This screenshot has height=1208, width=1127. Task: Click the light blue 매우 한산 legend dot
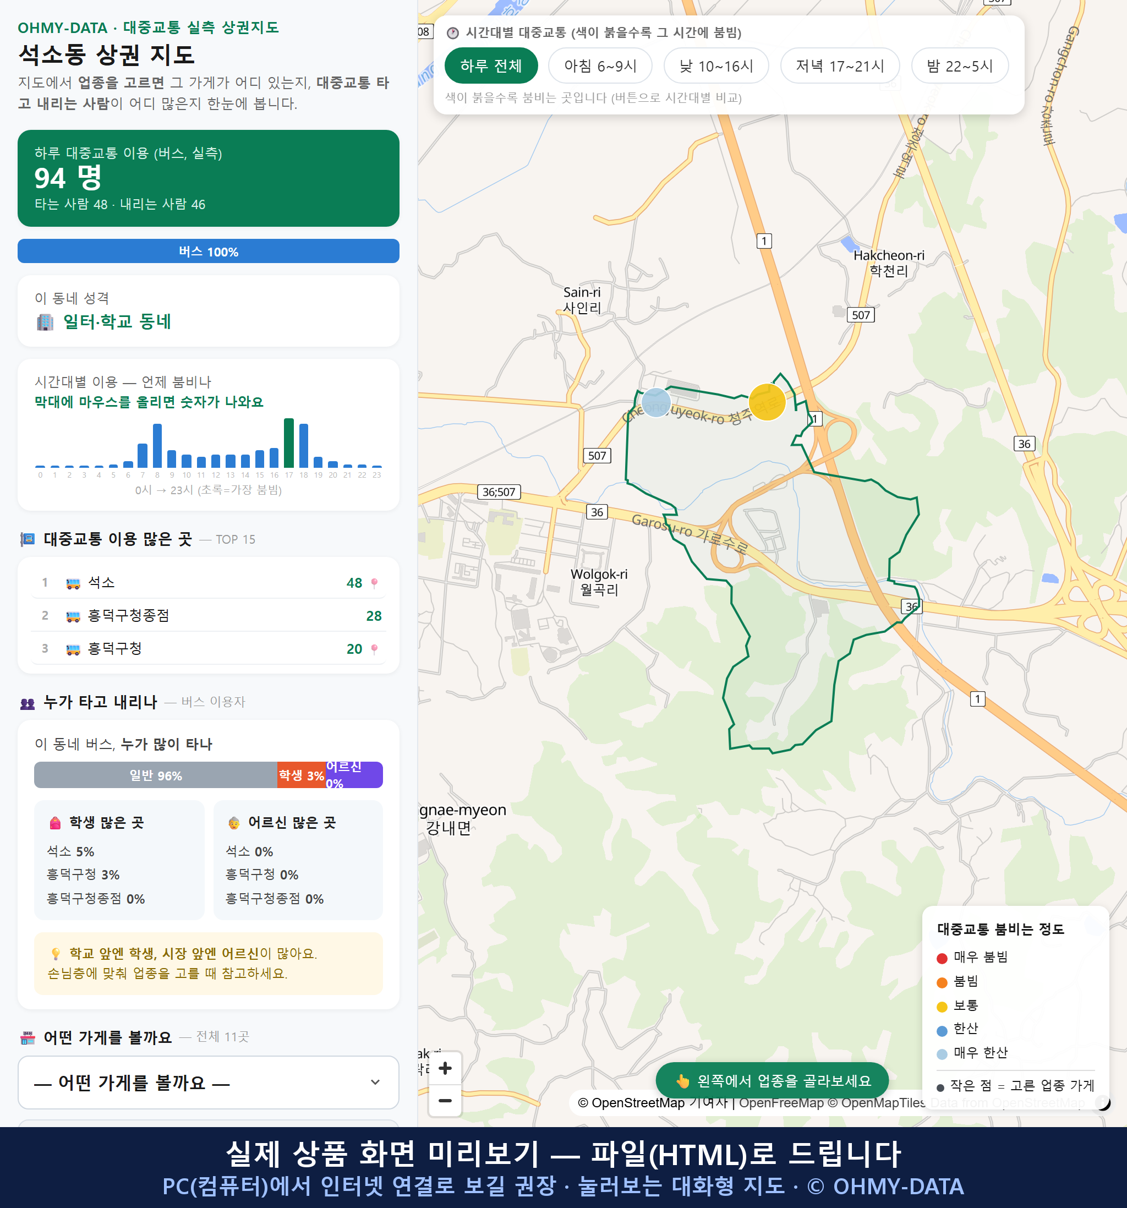(x=942, y=1054)
